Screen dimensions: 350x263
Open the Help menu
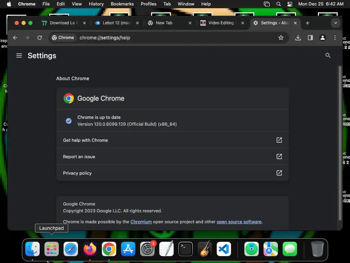tap(206, 4)
